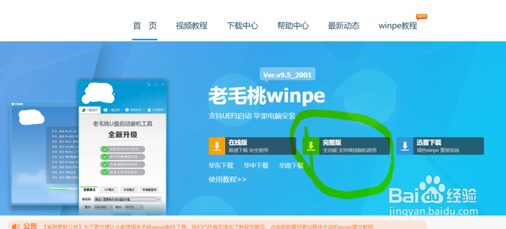The image size is (506, 229).
Task: Select the U盘启动 tab in the tool preview
Action: (x=90, y=110)
